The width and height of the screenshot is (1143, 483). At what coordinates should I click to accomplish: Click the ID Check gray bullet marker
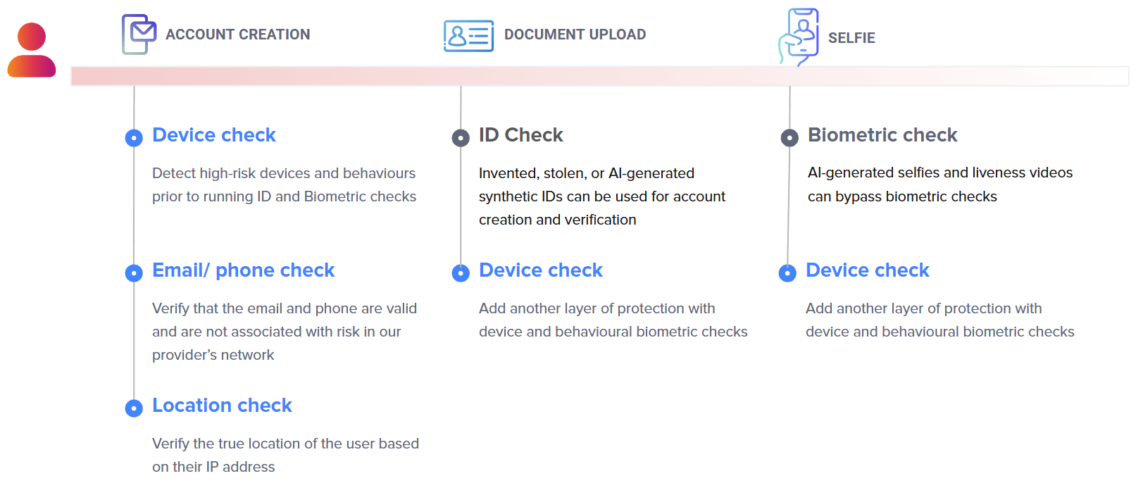point(461,138)
